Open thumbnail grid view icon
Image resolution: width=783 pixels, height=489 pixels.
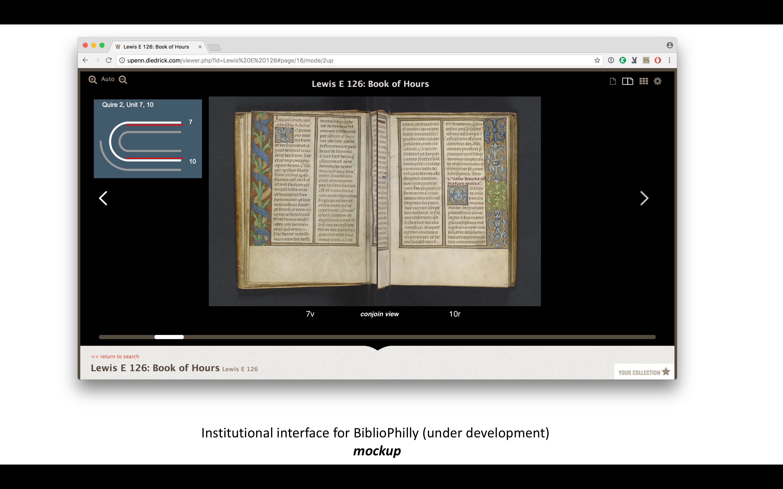point(644,81)
